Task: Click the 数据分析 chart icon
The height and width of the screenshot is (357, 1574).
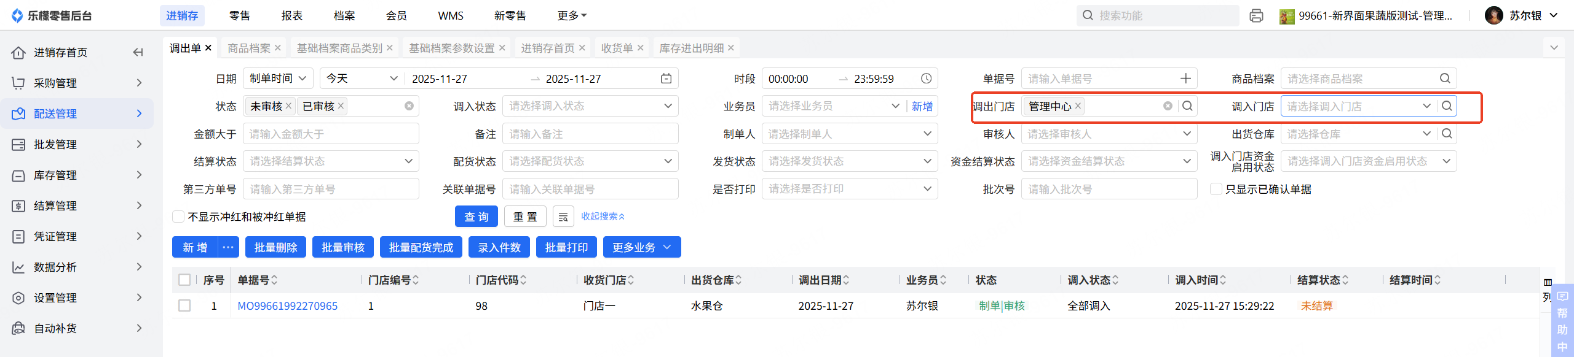Action: 18,267
